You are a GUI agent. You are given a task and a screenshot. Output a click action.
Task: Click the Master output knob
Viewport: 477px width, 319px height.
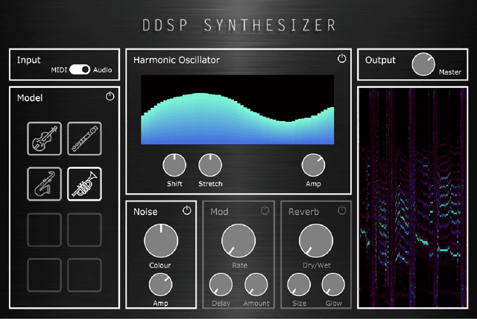[x=423, y=65]
